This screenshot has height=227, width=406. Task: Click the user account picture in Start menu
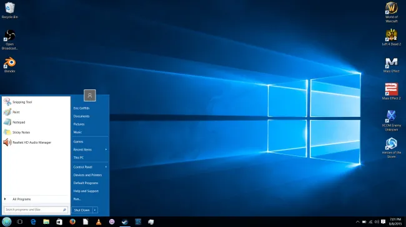[x=89, y=95]
